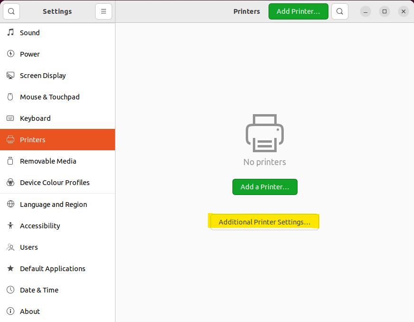
Task: Click the Removable Media drive icon
Action: pyautogui.click(x=10, y=161)
